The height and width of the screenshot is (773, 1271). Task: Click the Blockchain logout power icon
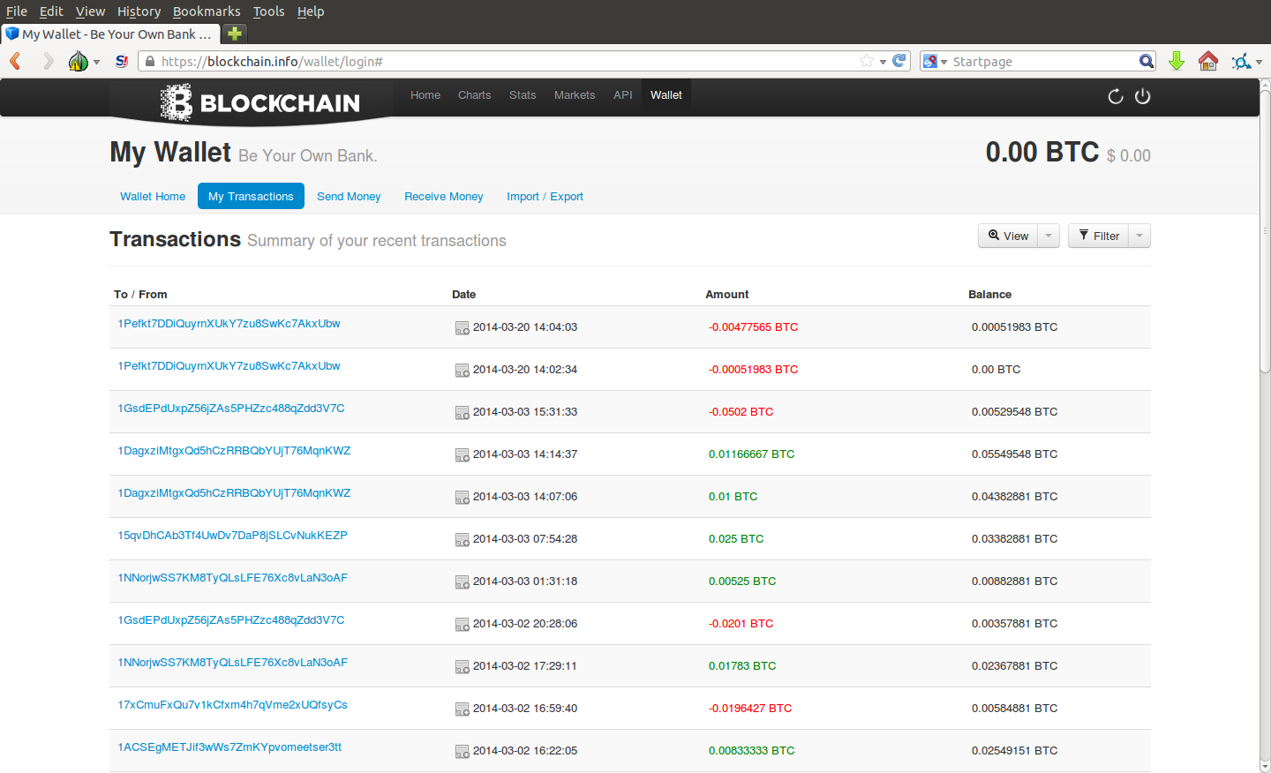coord(1143,96)
